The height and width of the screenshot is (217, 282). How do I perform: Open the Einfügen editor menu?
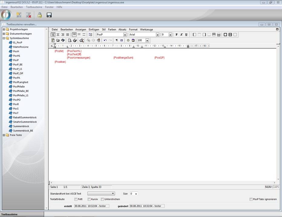94,30
